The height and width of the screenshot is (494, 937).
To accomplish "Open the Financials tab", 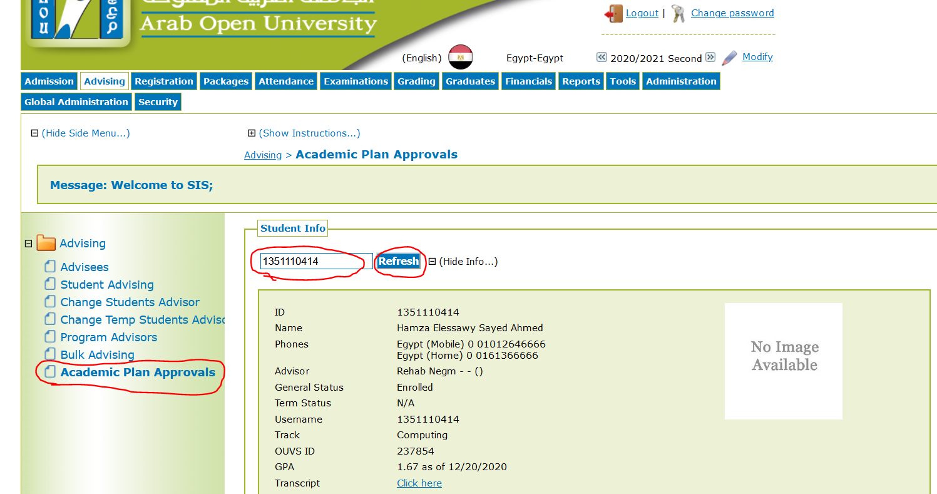I will pyautogui.click(x=529, y=81).
